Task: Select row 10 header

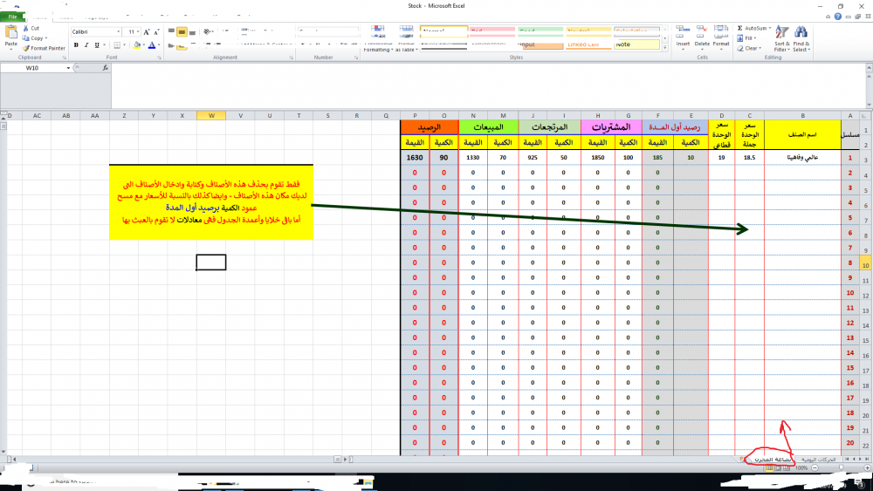Action: (x=866, y=265)
